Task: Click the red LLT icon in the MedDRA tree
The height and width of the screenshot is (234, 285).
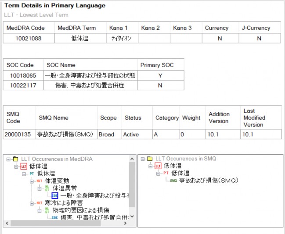Action: coord(24,166)
